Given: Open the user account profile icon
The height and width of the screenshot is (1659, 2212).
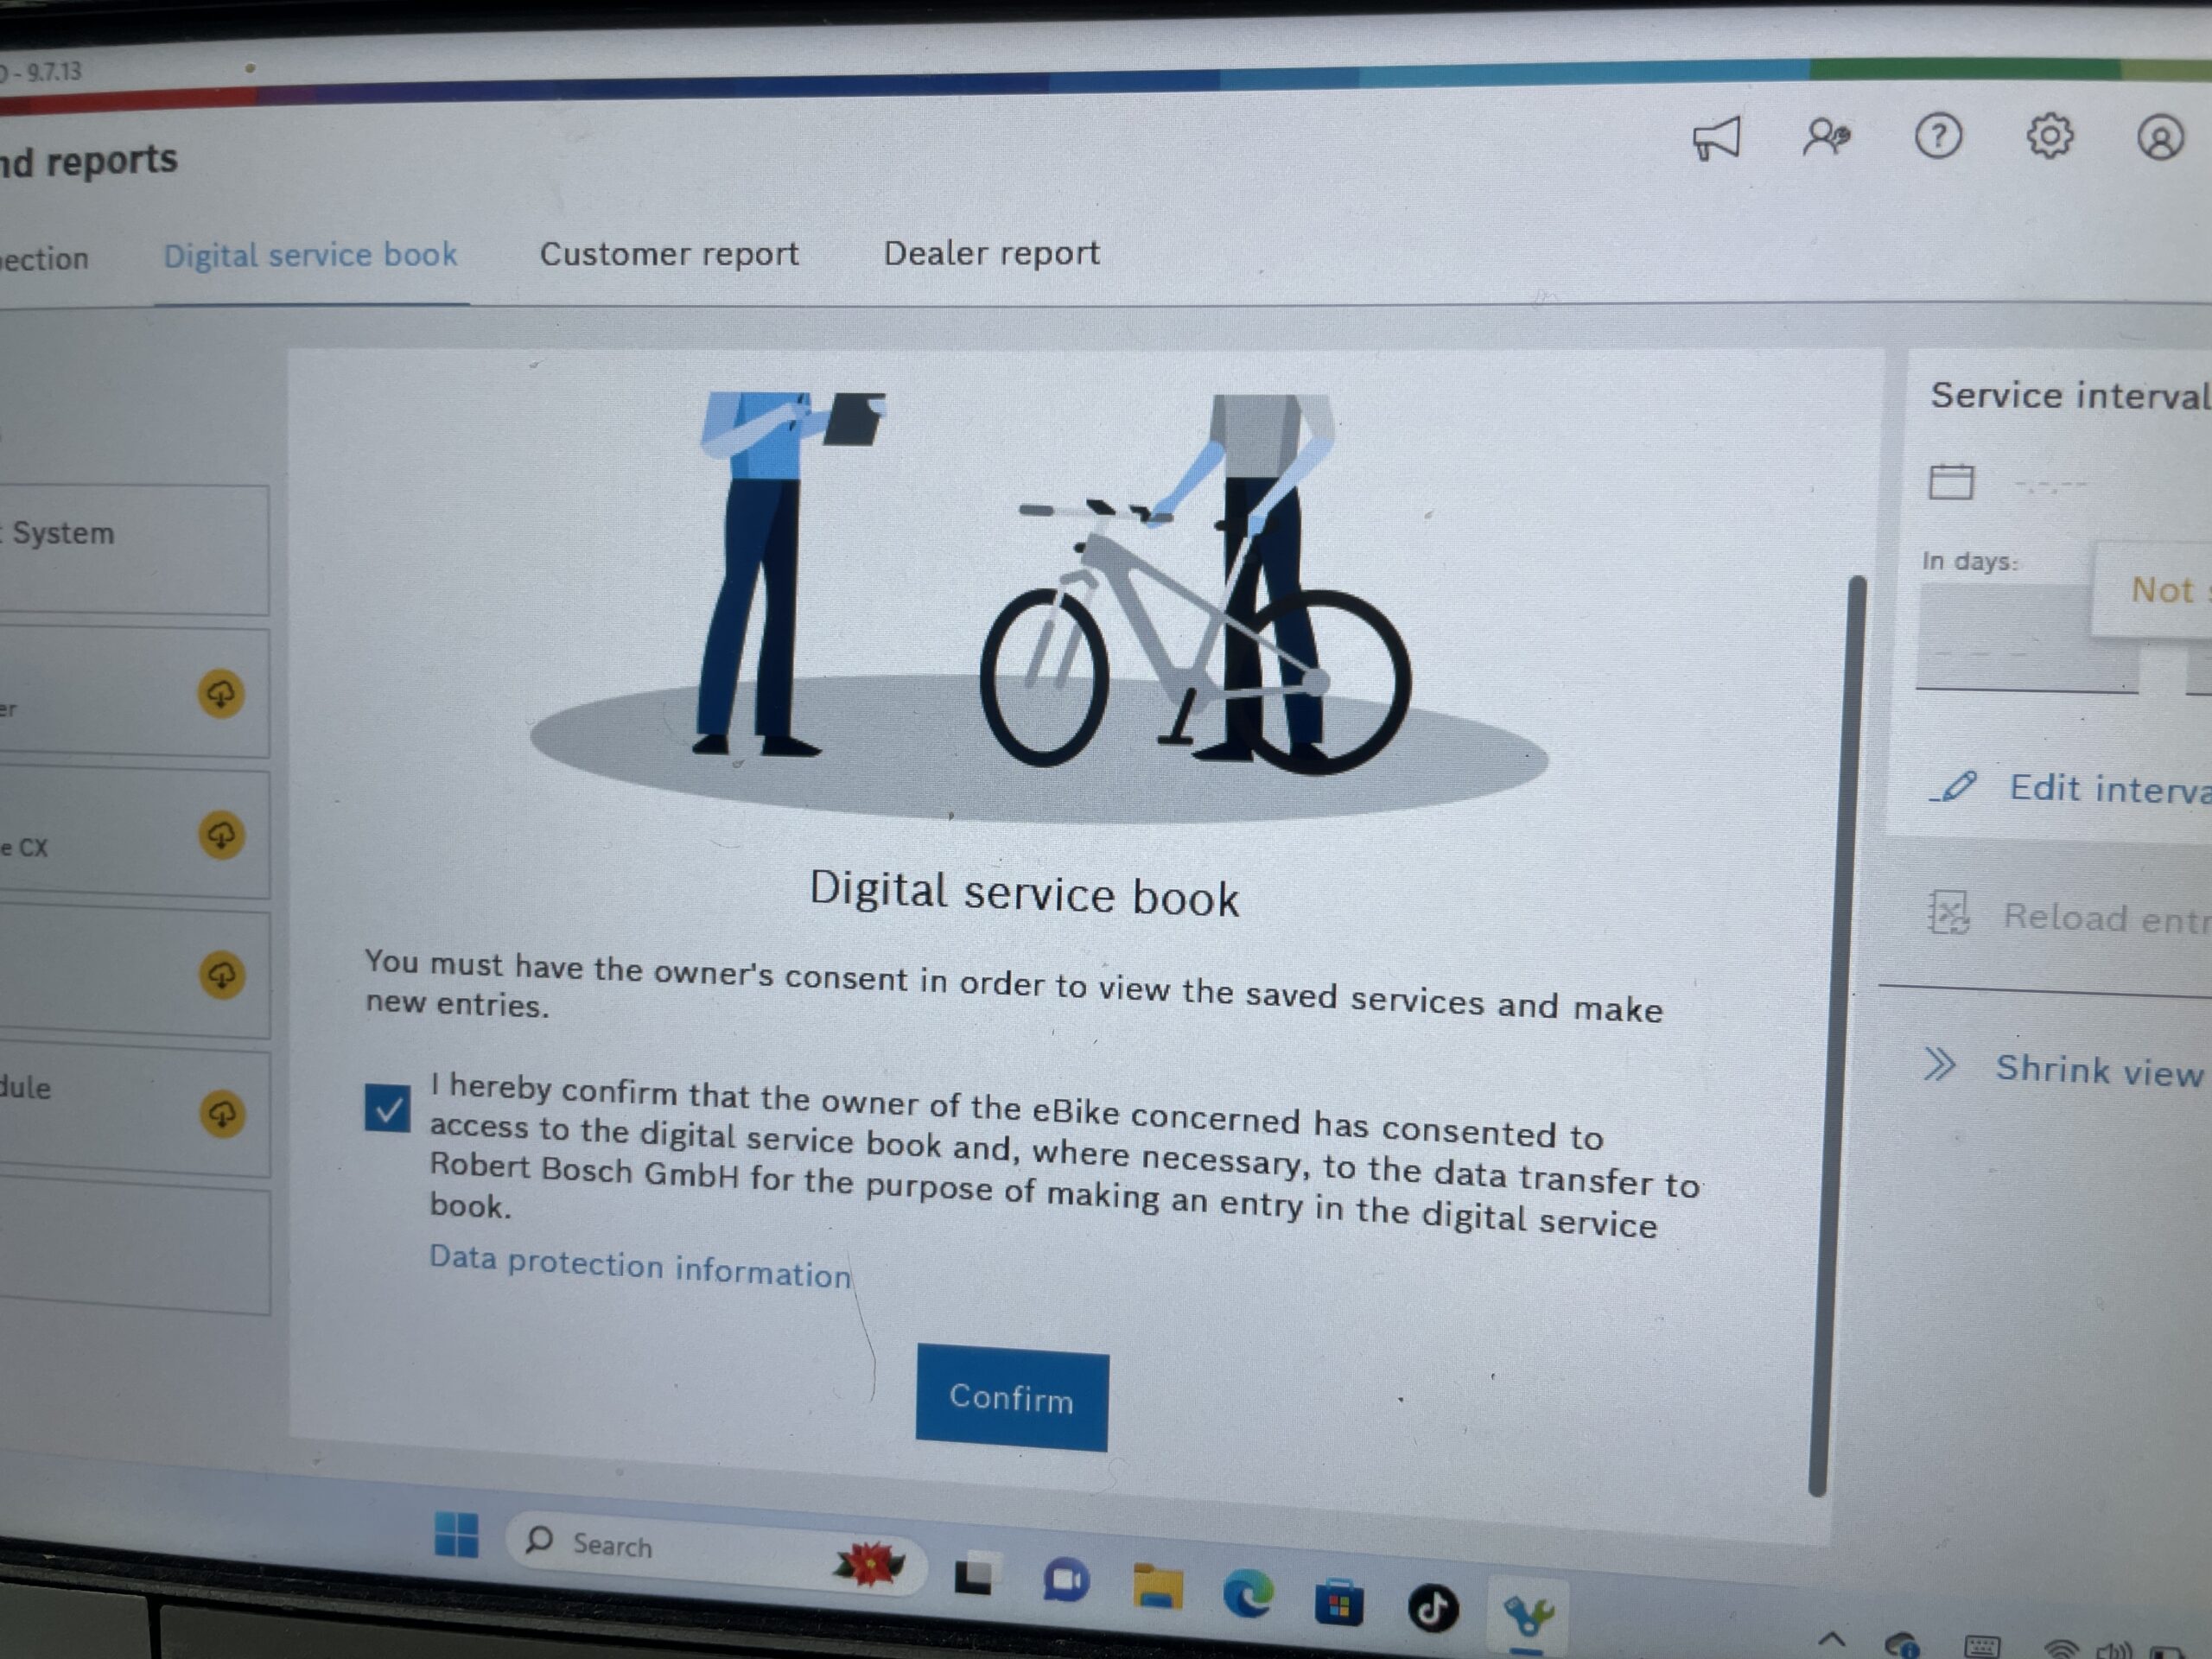Looking at the screenshot, I should [x=2159, y=137].
